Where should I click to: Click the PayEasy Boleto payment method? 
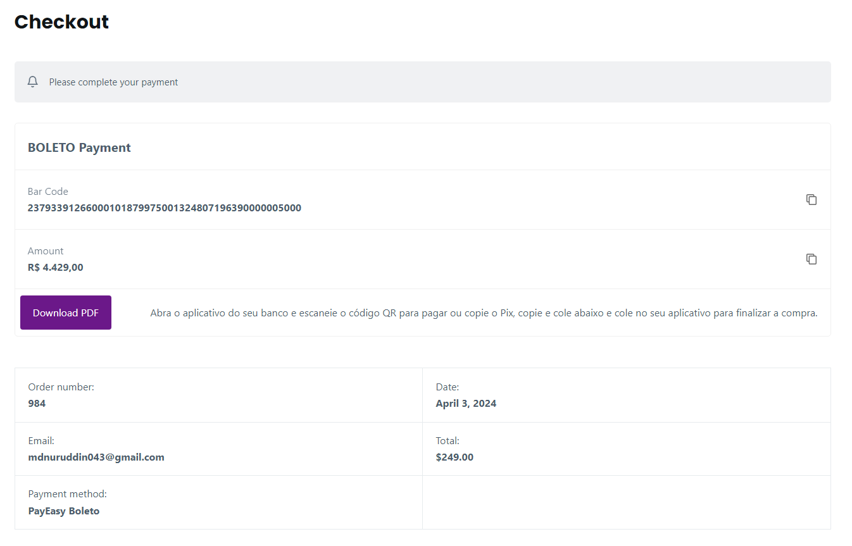point(64,511)
